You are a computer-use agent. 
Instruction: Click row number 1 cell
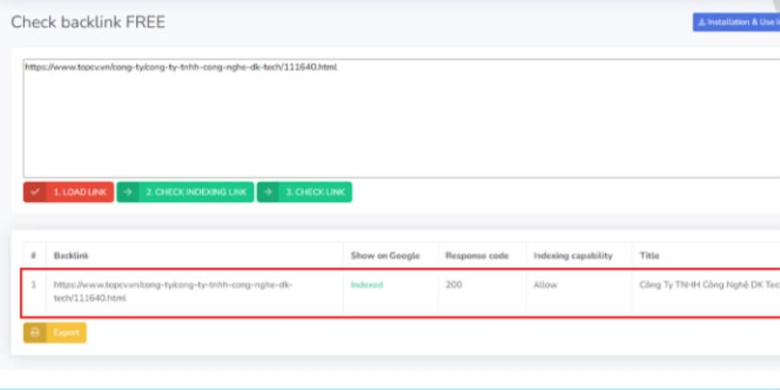coord(33,285)
